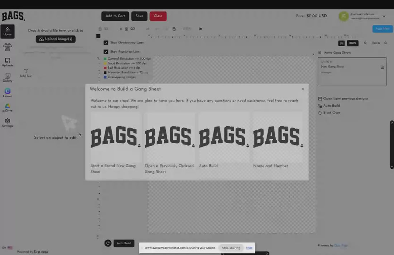Open the Settings gear in sidebar
394x255 pixels.
[7, 122]
